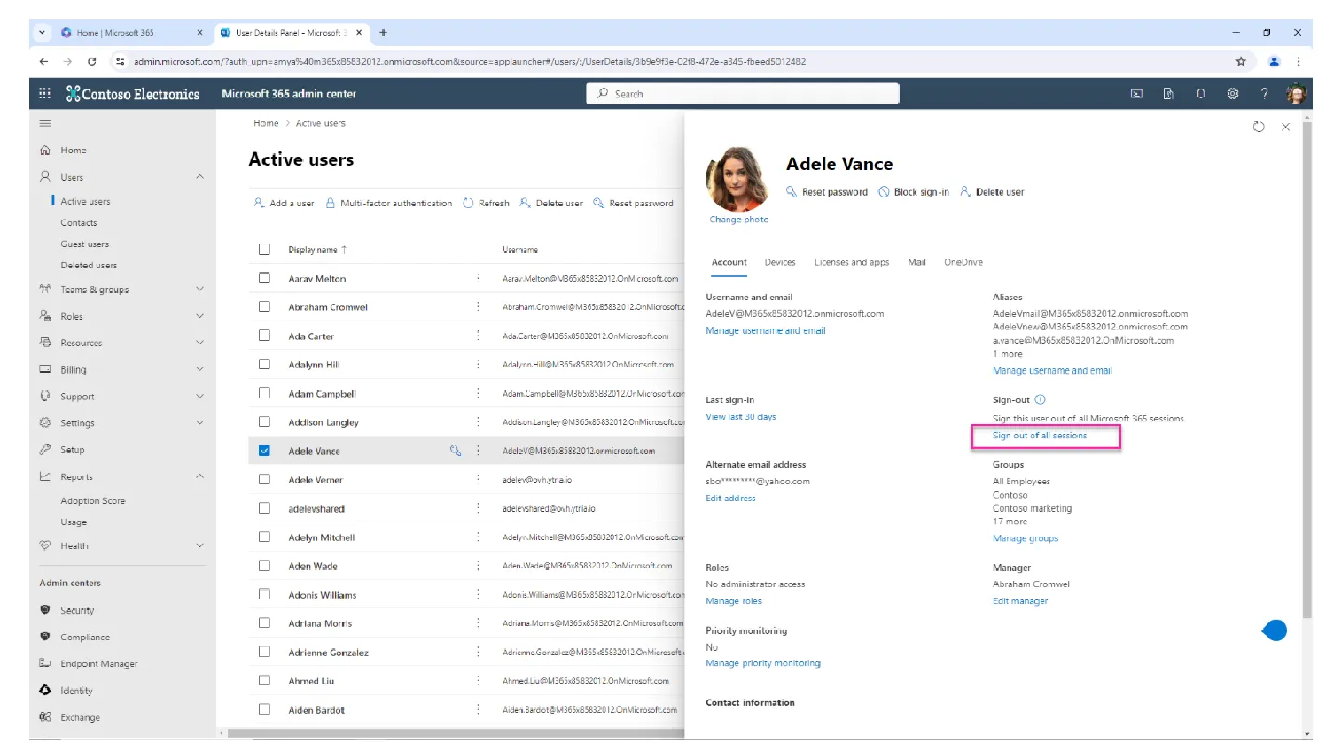Toggle the select-all users checkbox
Screen dimensions: 1318x750
click(x=264, y=250)
